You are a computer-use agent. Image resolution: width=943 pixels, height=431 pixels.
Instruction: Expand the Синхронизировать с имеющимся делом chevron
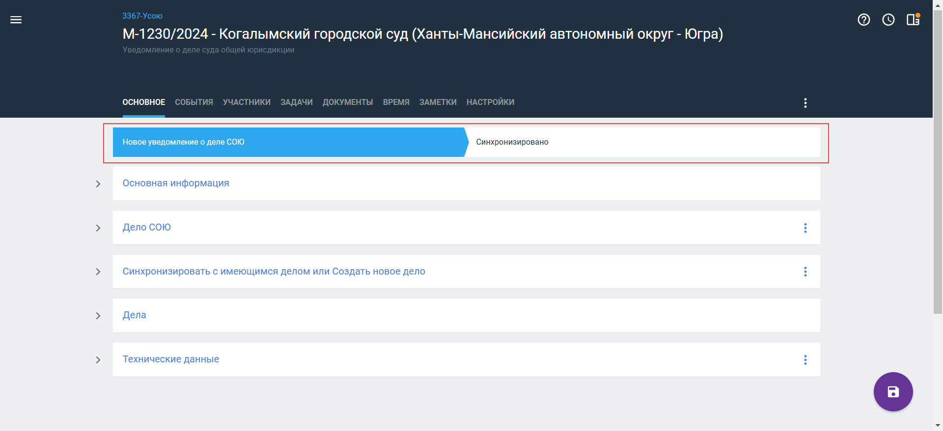coord(98,272)
